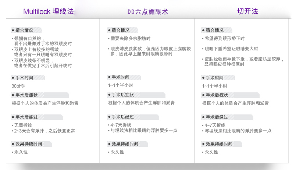Select '效果持续时间' label in Multilock 埋线法 column
This screenshot has height=170, width=296.
[x=29, y=144]
